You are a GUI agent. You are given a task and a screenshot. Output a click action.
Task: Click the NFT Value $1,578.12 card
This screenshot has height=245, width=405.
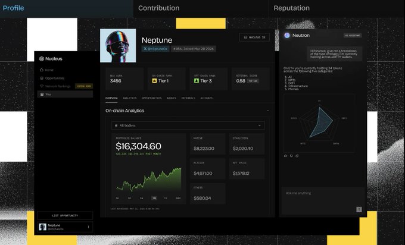pos(247,169)
